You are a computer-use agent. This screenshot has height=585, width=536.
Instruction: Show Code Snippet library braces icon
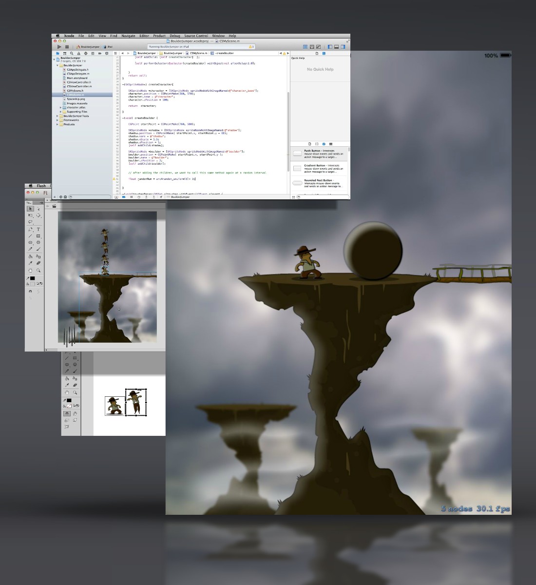(317, 144)
